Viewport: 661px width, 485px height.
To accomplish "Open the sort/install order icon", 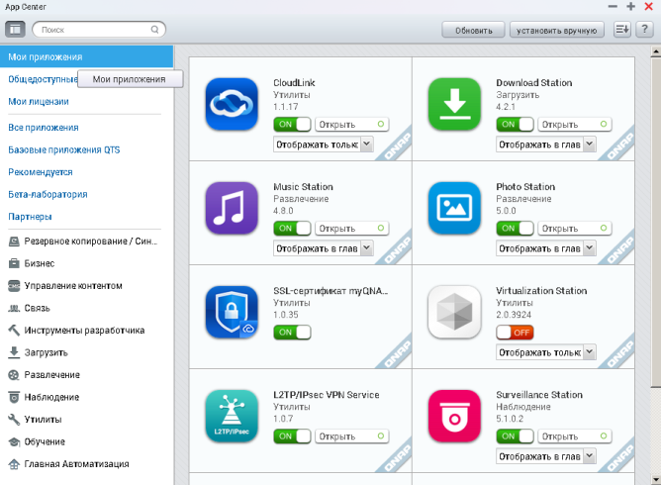I will click(622, 30).
